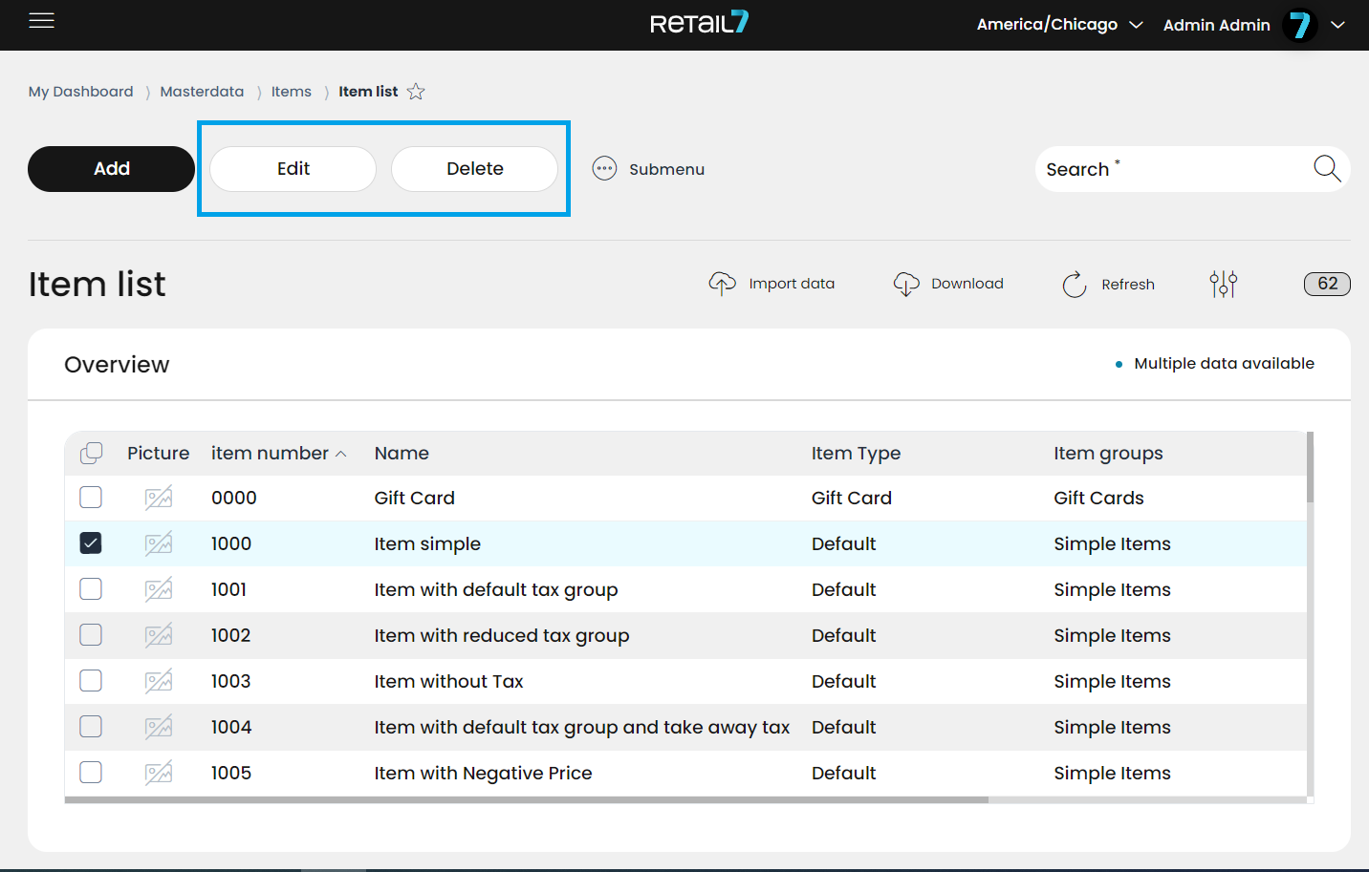This screenshot has width=1369, height=872.
Task: Click the Download cloud icon
Action: coord(905,284)
